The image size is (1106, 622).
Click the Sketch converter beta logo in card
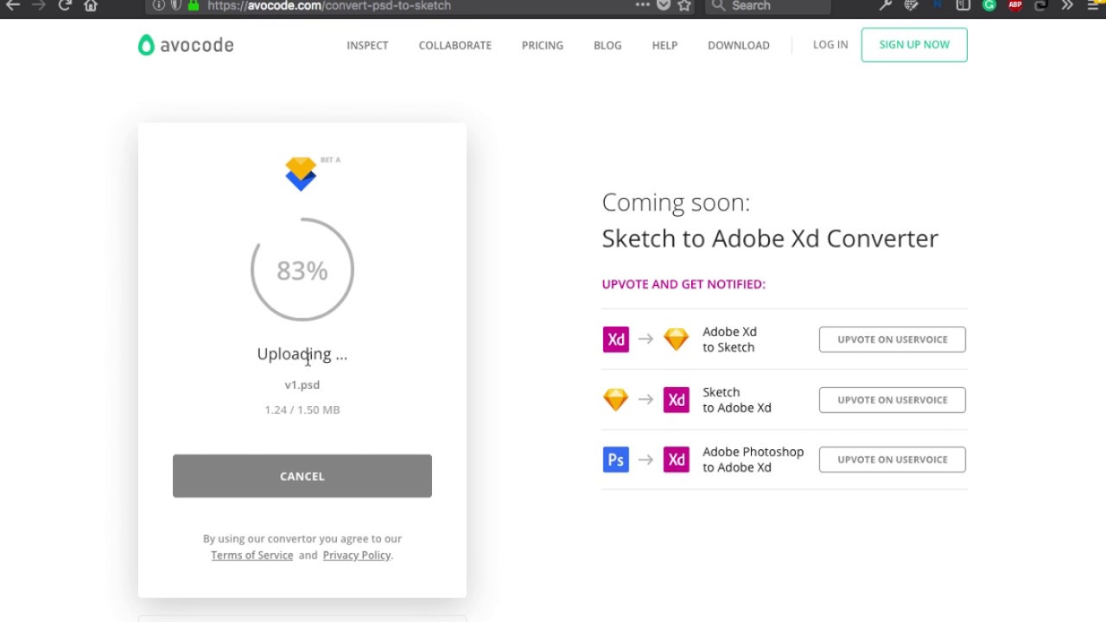302,174
